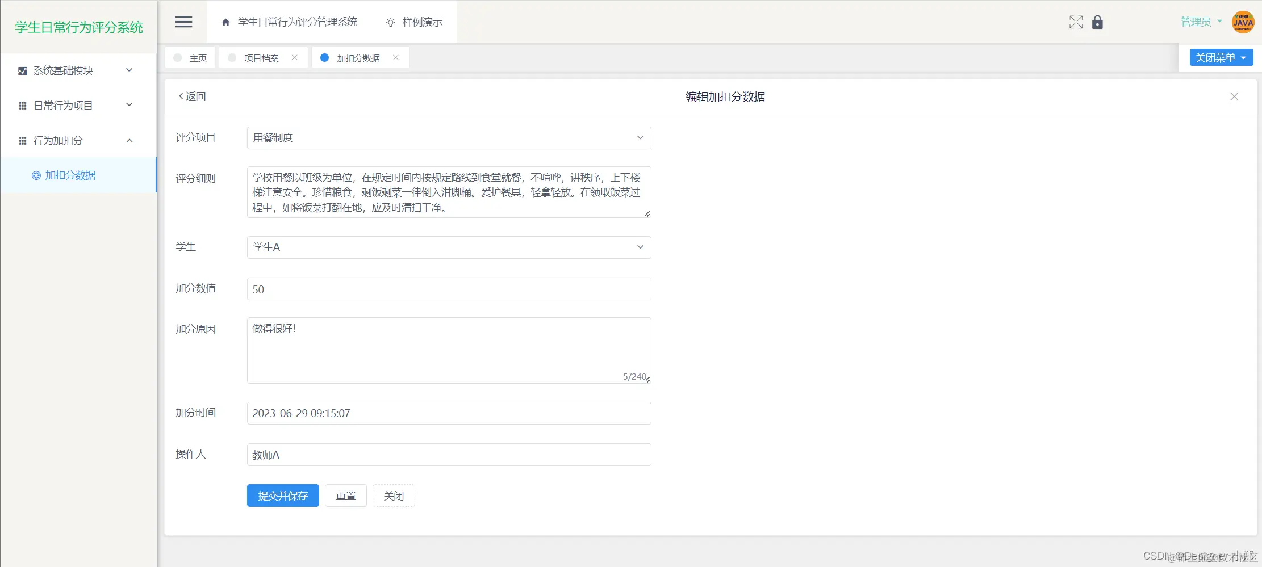Close the 编辑加扣分数据 panel with X
The width and height of the screenshot is (1262, 567).
1234,96
